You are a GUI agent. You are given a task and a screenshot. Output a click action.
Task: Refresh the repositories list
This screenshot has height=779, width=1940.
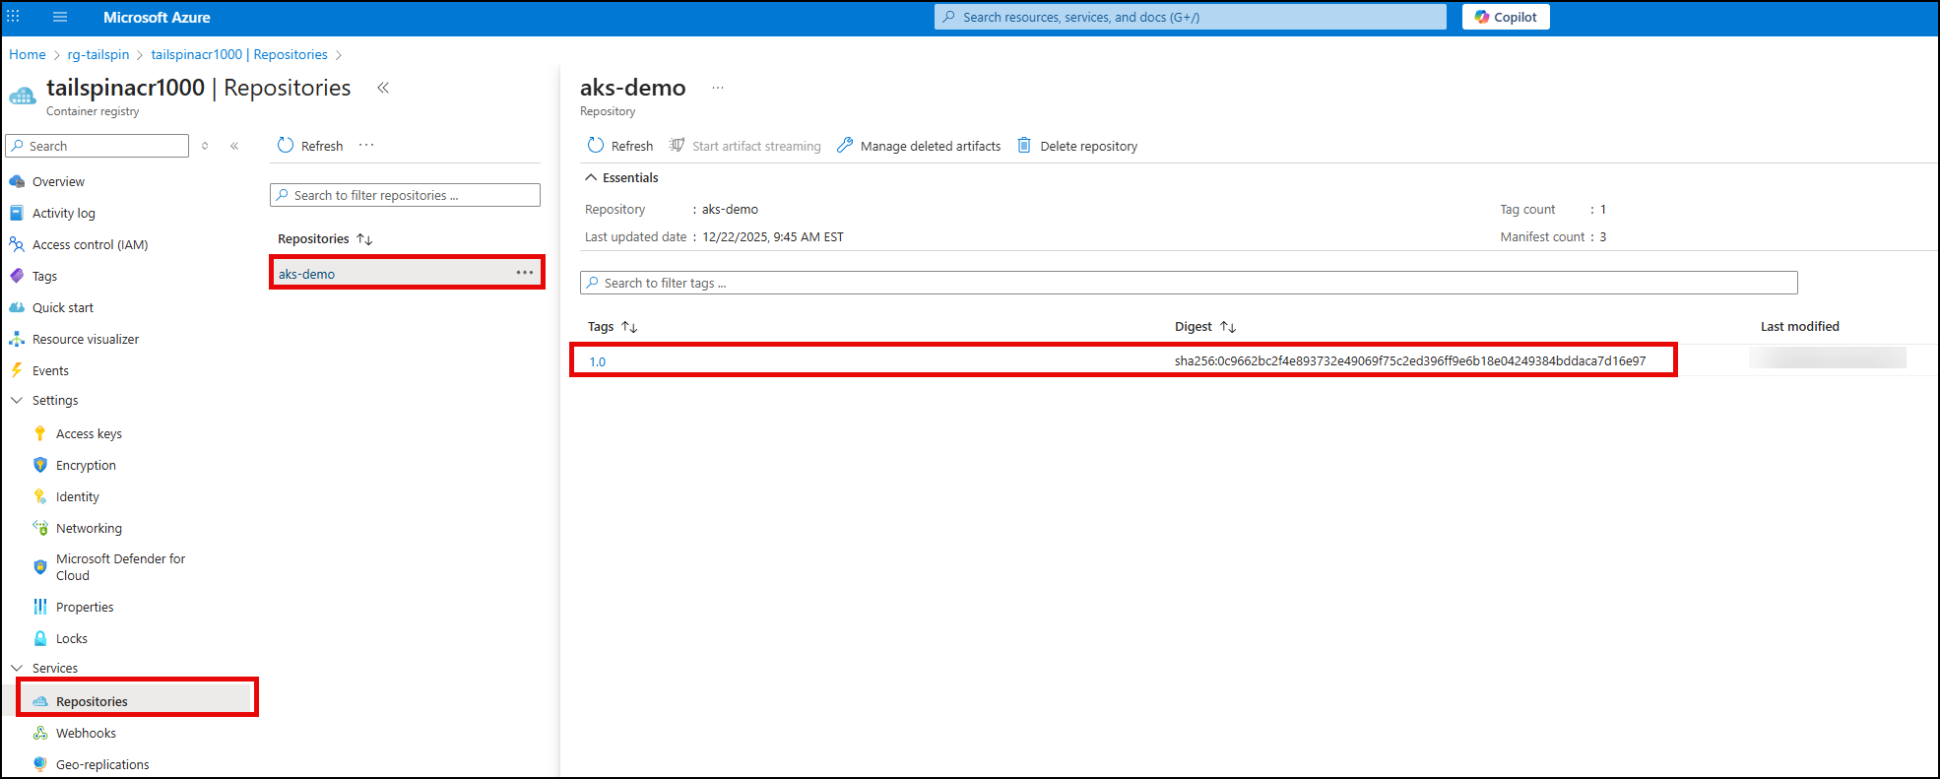pos(310,146)
